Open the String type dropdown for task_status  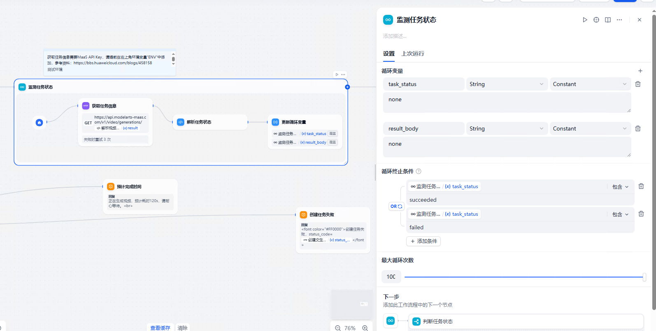[506, 84]
